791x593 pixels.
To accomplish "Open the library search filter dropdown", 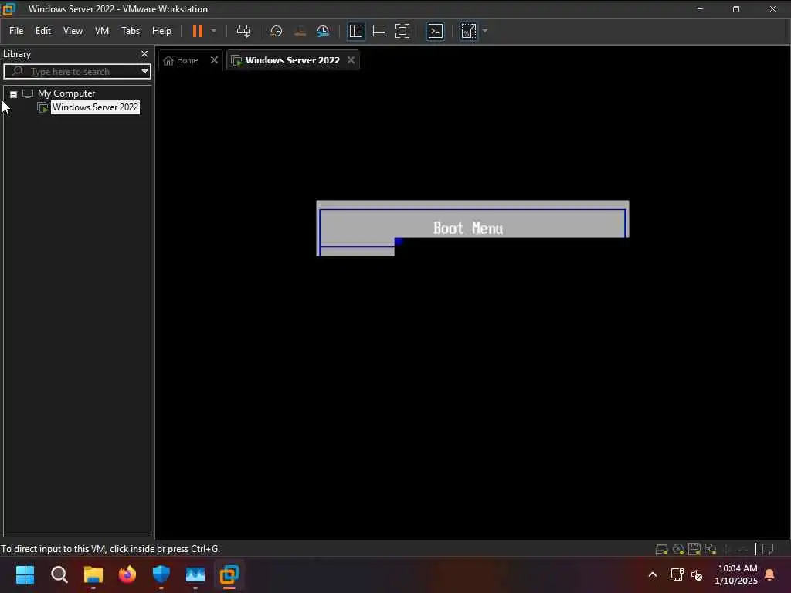I will [x=144, y=71].
